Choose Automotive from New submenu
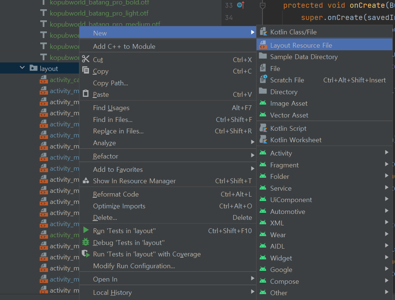 [324, 211]
